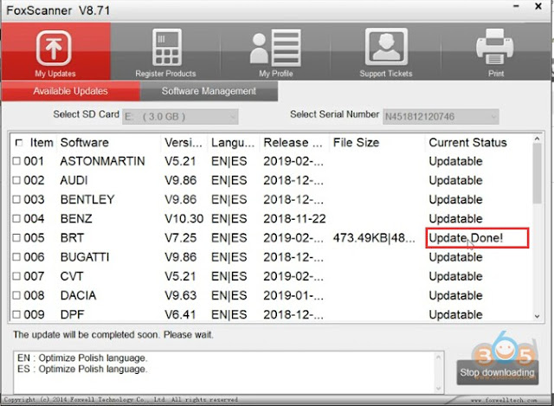Screen dimensions: 554x406
Task: Click the Release date column header
Action: point(293,143)
